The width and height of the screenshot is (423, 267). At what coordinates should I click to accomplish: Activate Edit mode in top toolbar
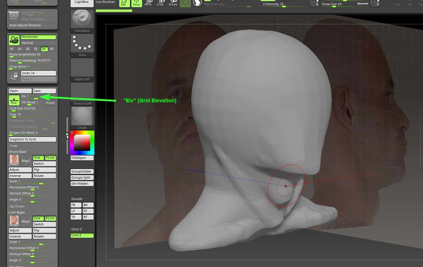pyautogui.click(x=123, y=3)
